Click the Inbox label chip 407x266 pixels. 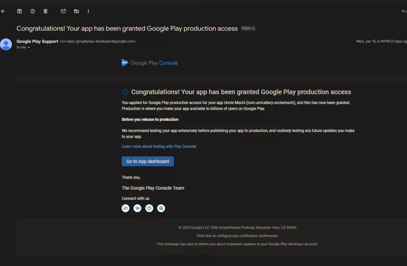click(x=246, y=28)
